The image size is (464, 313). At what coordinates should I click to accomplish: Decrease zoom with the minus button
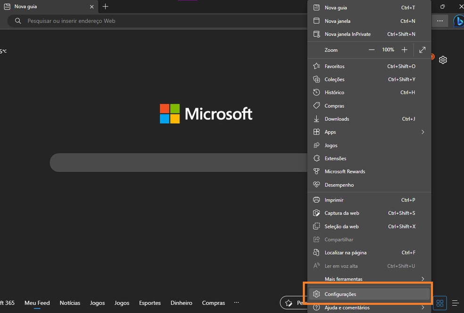tap(372, 50)
